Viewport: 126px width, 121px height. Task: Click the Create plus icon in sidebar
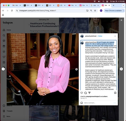point(4,62)
